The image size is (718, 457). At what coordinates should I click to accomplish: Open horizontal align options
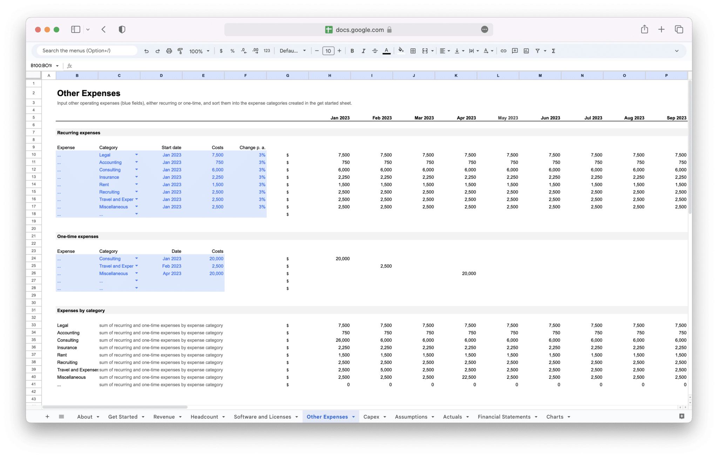[445, 51]
